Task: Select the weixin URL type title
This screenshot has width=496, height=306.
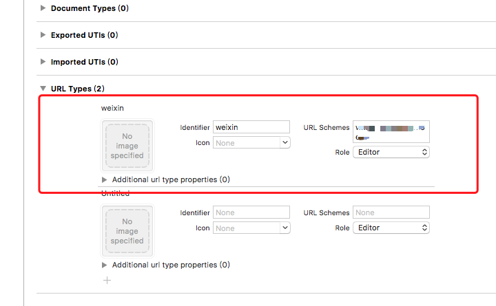Action: pyautogui.click(x=112, y=108)
